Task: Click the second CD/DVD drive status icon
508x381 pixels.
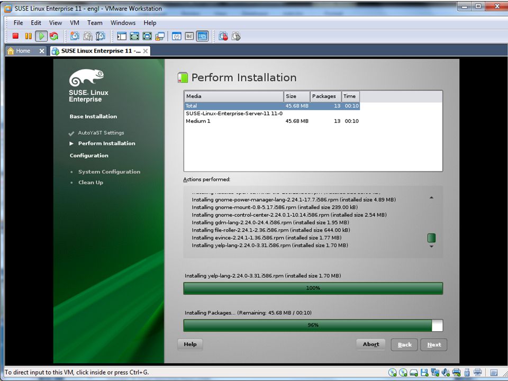Action: [403, 372]
